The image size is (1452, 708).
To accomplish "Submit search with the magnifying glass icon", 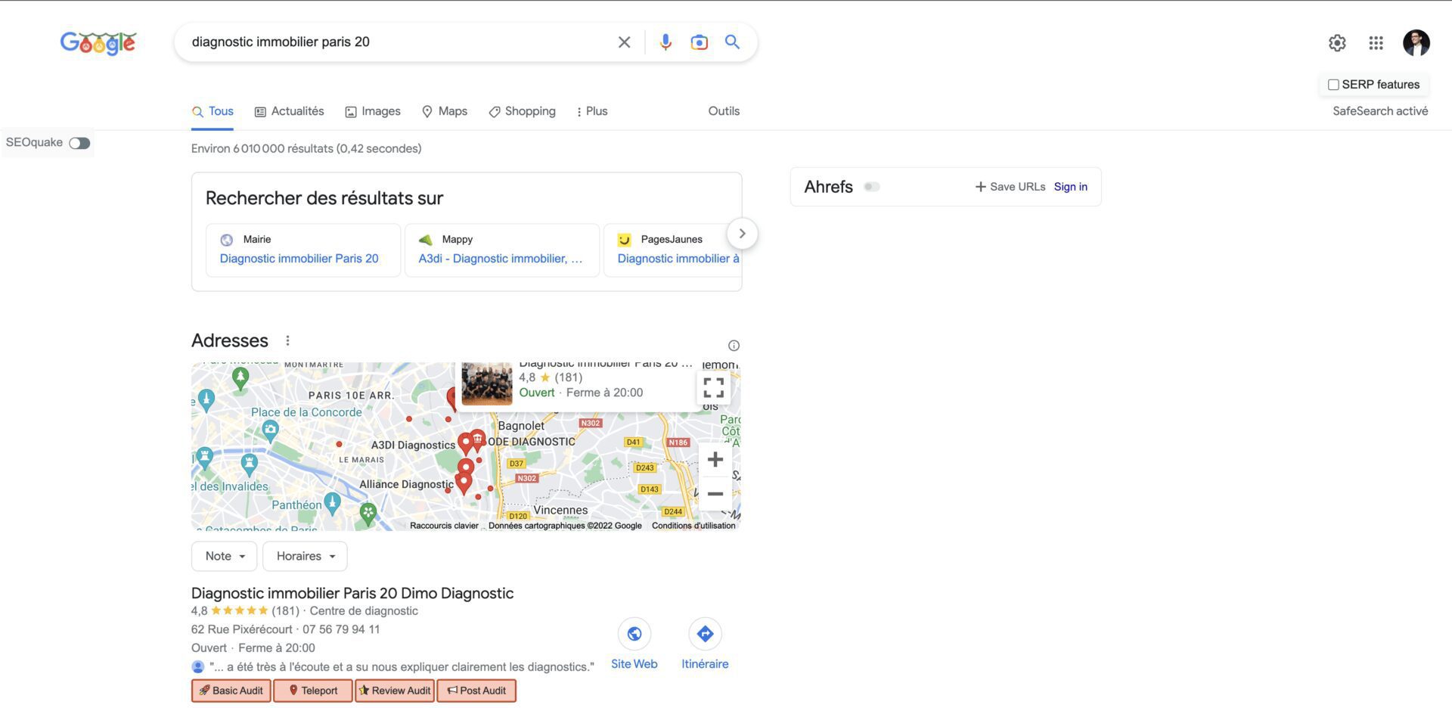I will click(x=732, y=42).
